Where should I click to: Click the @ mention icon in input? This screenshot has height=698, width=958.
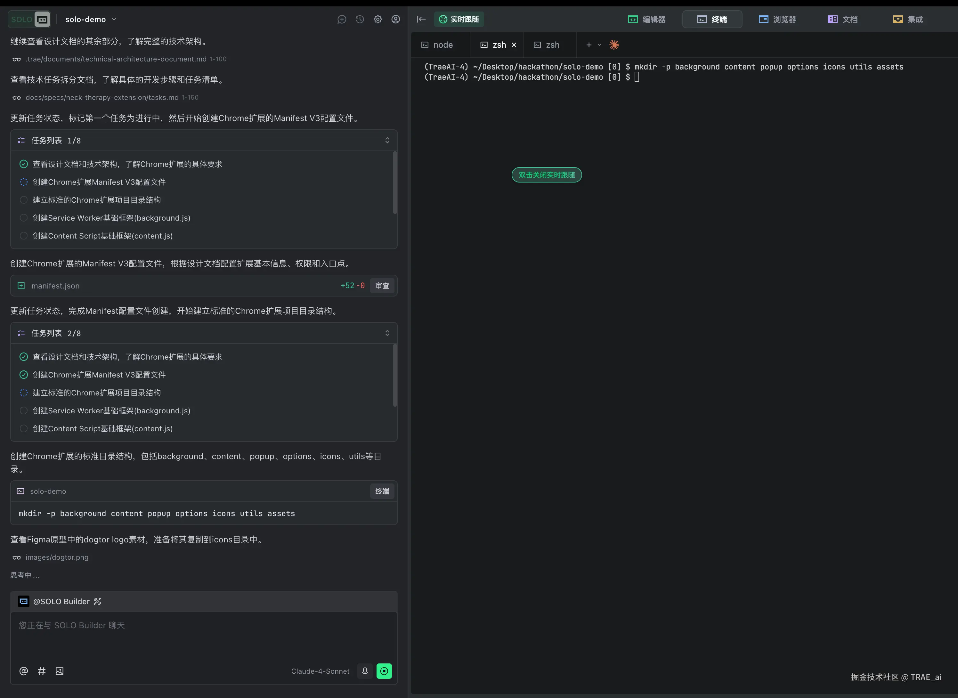tap(24, 671)
